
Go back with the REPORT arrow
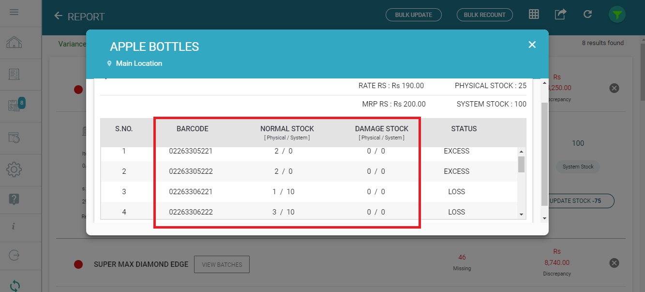pos(59,16)
